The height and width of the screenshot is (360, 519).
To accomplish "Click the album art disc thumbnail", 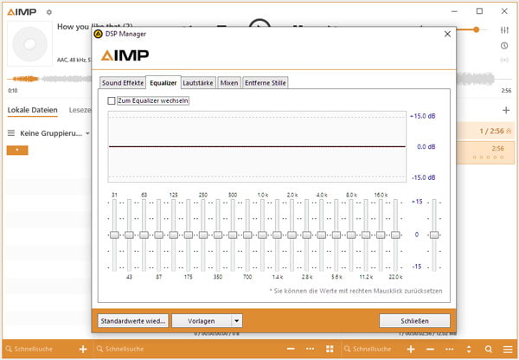I will [31, 44].
